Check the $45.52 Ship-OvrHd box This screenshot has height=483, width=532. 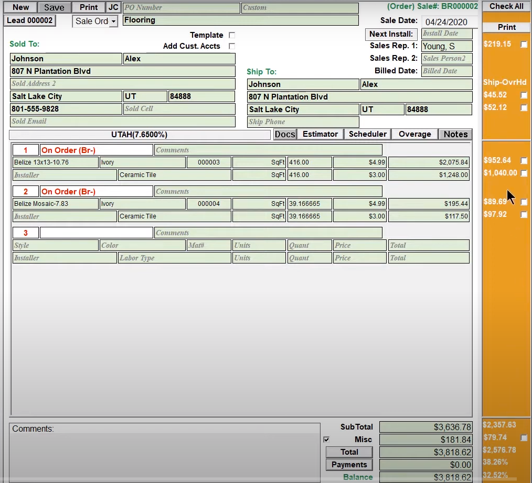(524, 95)
